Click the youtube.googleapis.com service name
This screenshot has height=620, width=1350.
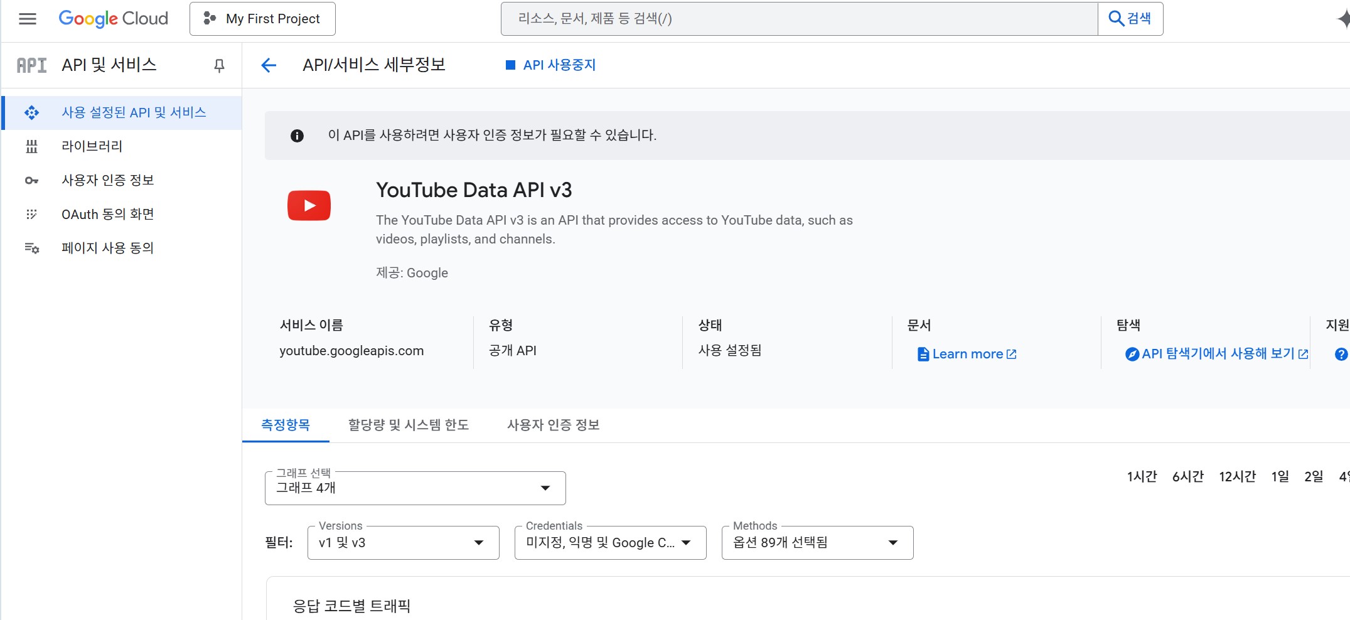pyautogui.click(x=351, y=351)
